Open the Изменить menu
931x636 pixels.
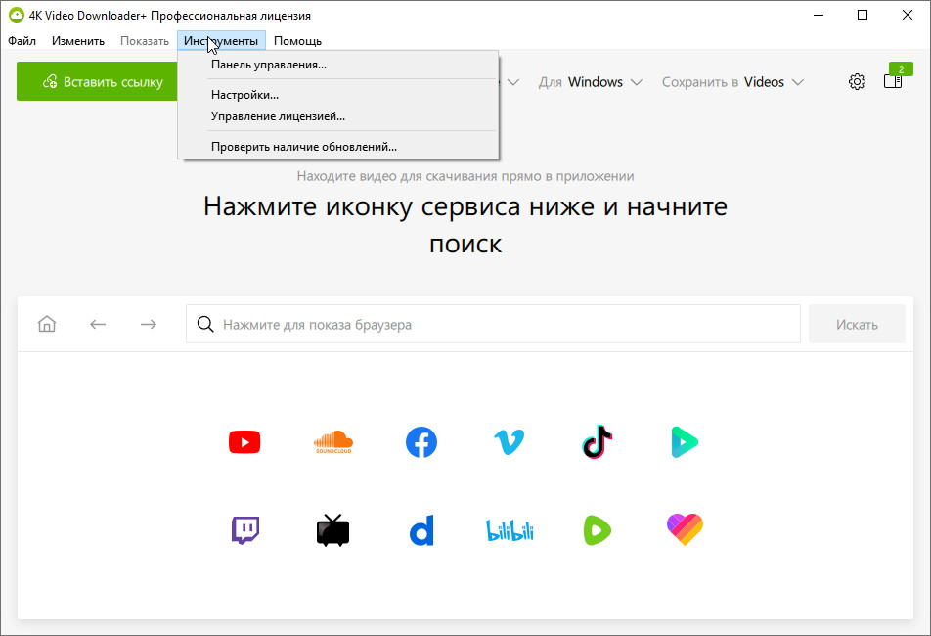pyautogui.click(x=78, y=41)
